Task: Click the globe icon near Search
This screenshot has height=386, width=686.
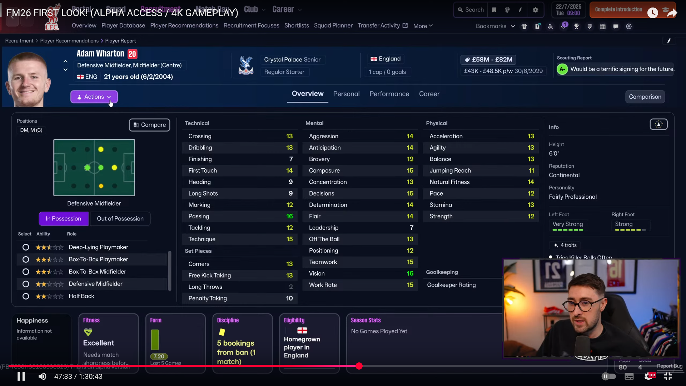Action: (507, 10)
